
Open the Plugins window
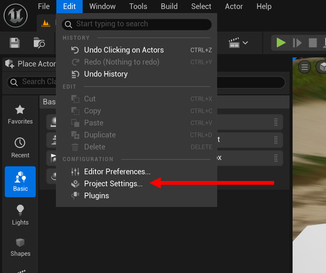[x=137, y=196]
